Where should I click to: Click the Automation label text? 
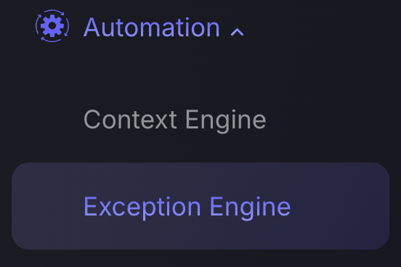[152, 27]
